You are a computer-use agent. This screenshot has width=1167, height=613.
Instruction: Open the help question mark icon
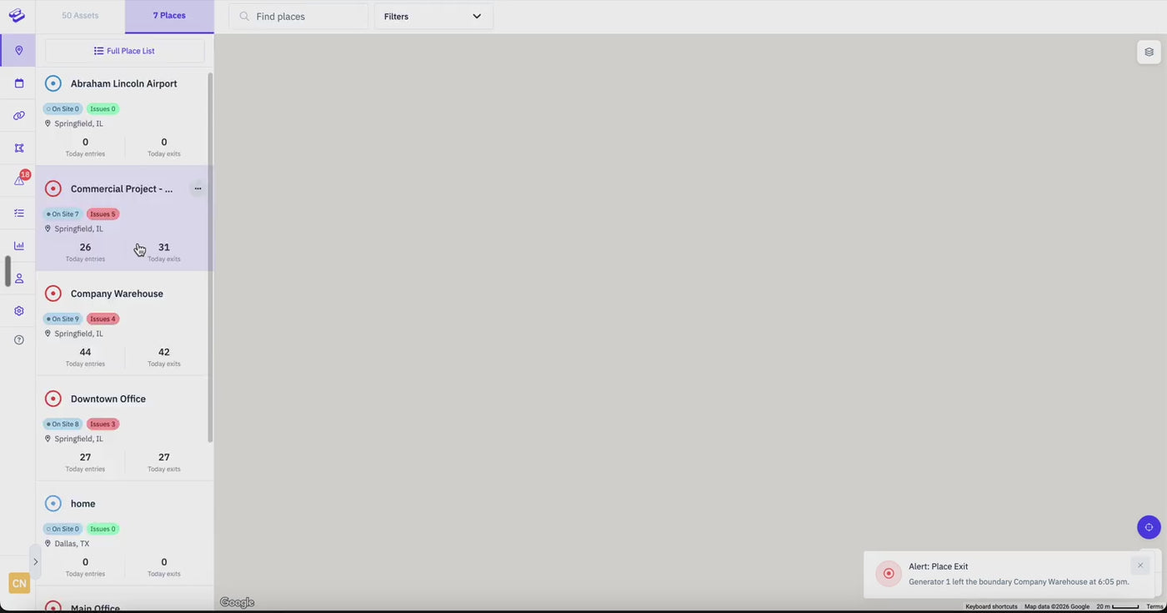[18, 340]
